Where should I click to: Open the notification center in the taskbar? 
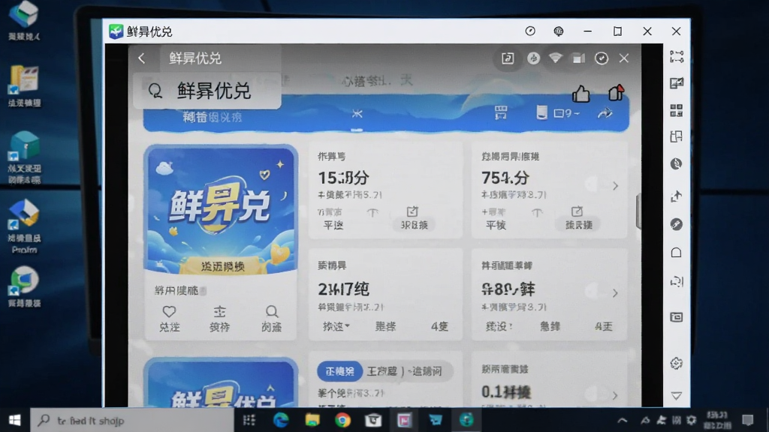(747, 420)
